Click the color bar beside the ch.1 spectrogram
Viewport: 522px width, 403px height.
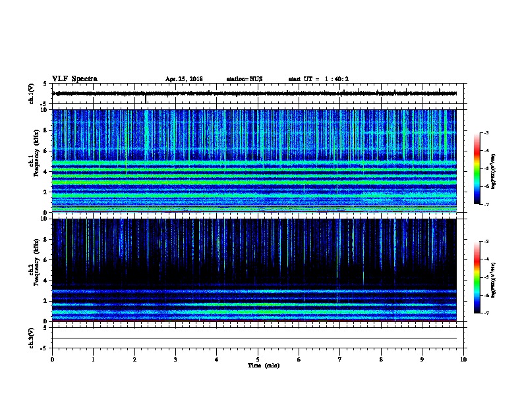click(x=477, y=169)
